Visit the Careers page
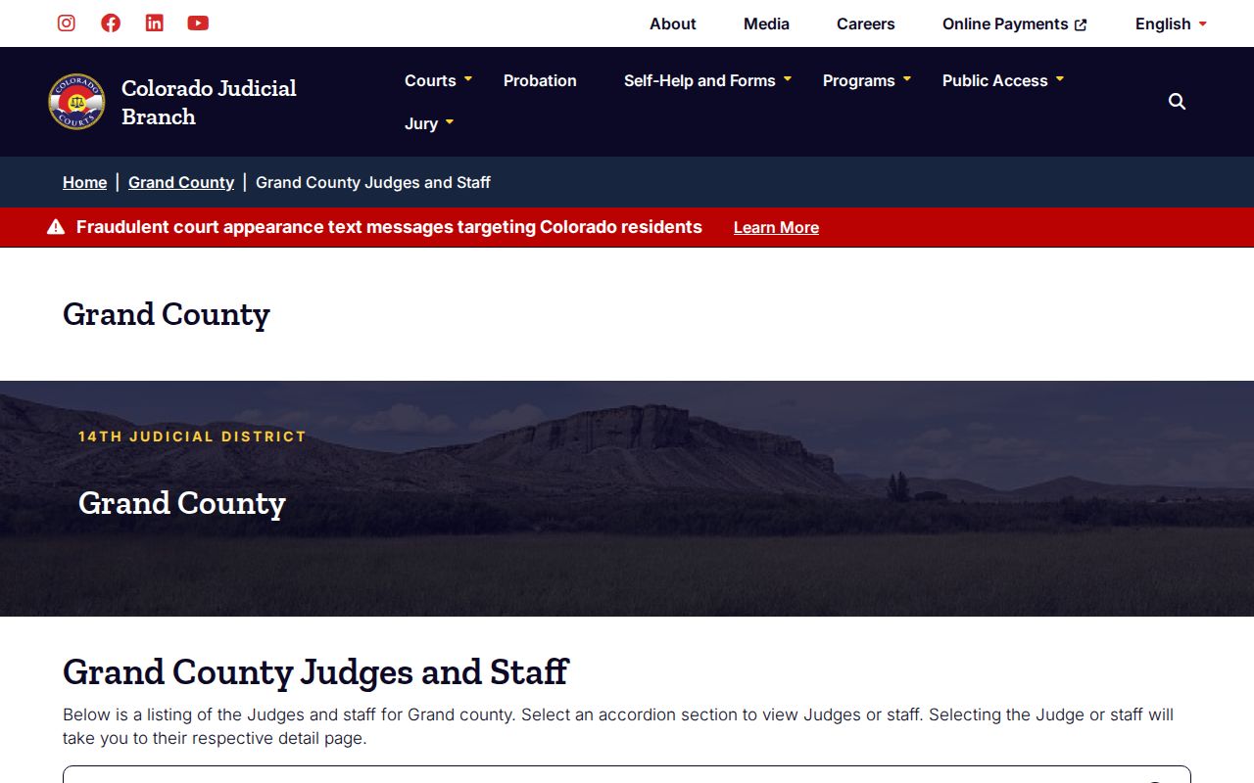The height and width of the screenshot is (783, 1254). pyautogui.click(x=866, y=23)
